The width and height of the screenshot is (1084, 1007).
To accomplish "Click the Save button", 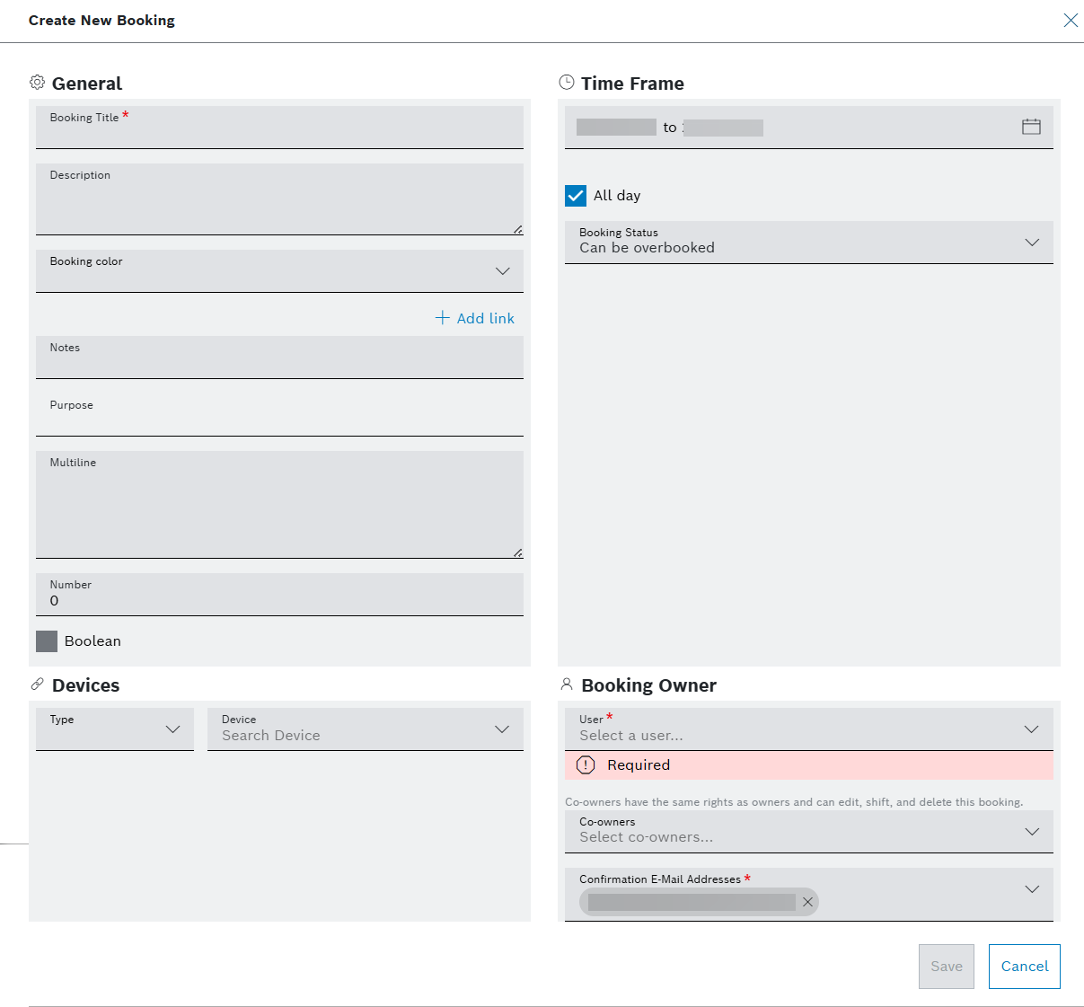I will point(947,967).
